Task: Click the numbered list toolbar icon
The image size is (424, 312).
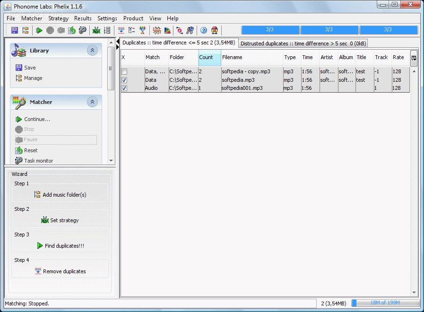Action: [107, 30]
